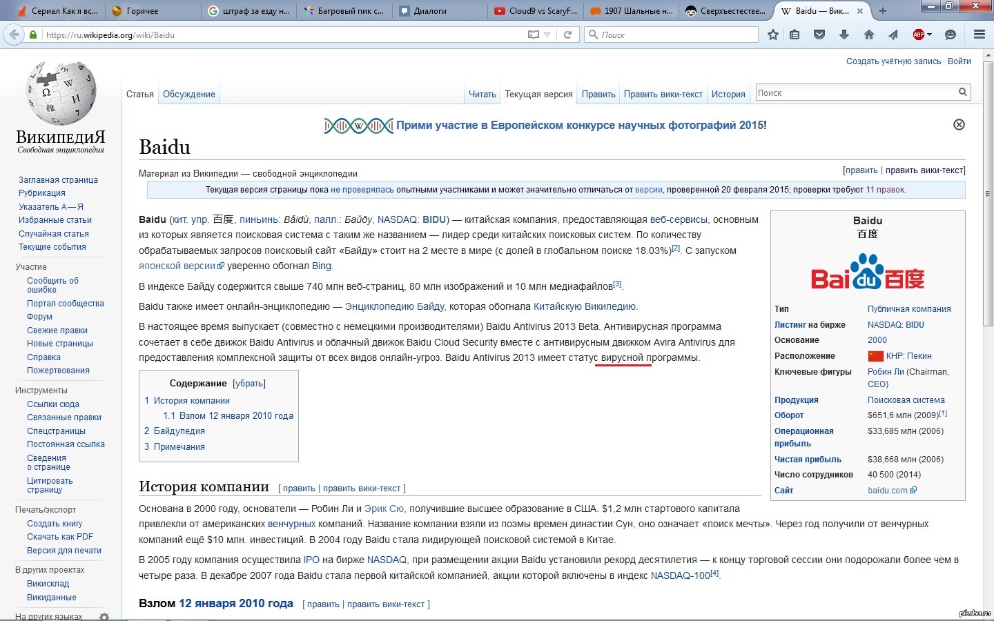Bookmark this page with the star icon
Image resolution: width=994 pixels, height=621 pixels.
pyautogui.click(x=773, y=34)
